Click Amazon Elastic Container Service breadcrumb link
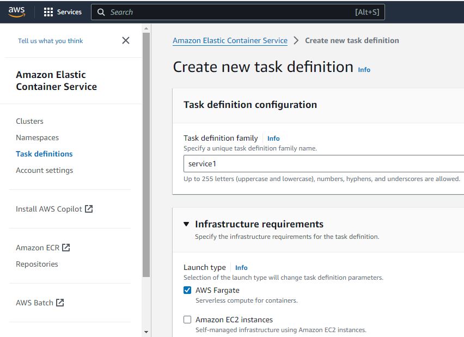This screenshot has height=337, width=464. point(230,40)
